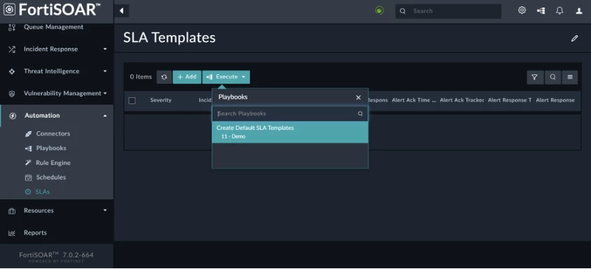Expand the Vulnerability Management menu arrow

click(x=105, y=93)
